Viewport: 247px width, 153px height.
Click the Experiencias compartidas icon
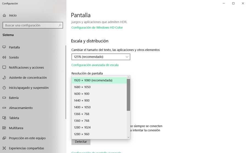coord(4,148)
